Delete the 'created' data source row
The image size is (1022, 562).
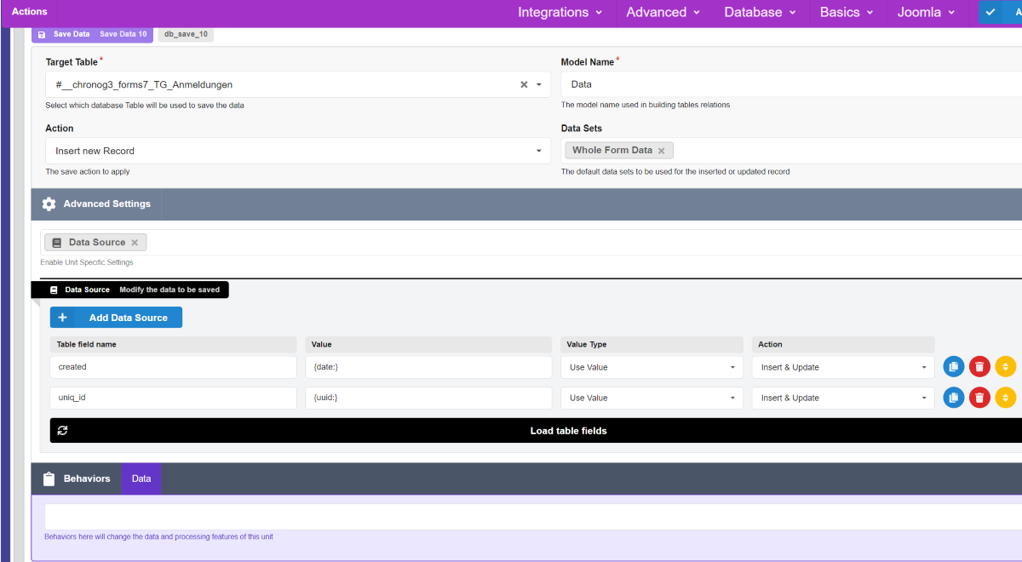pyautogui.click(x=979, y=367)
